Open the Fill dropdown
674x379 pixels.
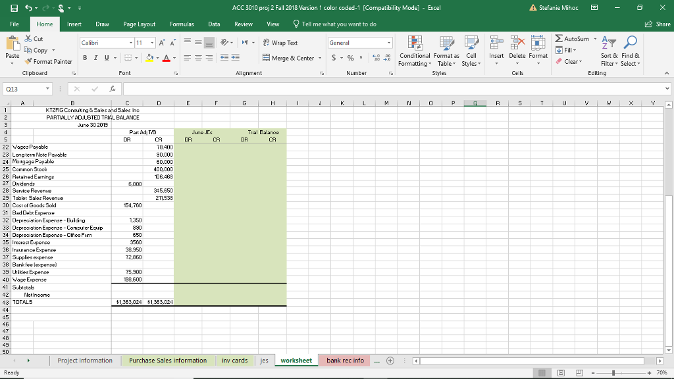pos(566,50)
